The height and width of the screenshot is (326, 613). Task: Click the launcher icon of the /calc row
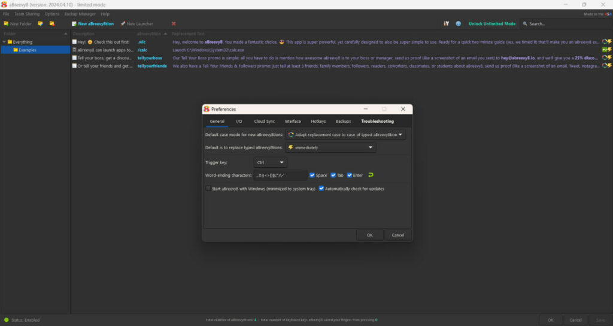click(x=74, y=50)
